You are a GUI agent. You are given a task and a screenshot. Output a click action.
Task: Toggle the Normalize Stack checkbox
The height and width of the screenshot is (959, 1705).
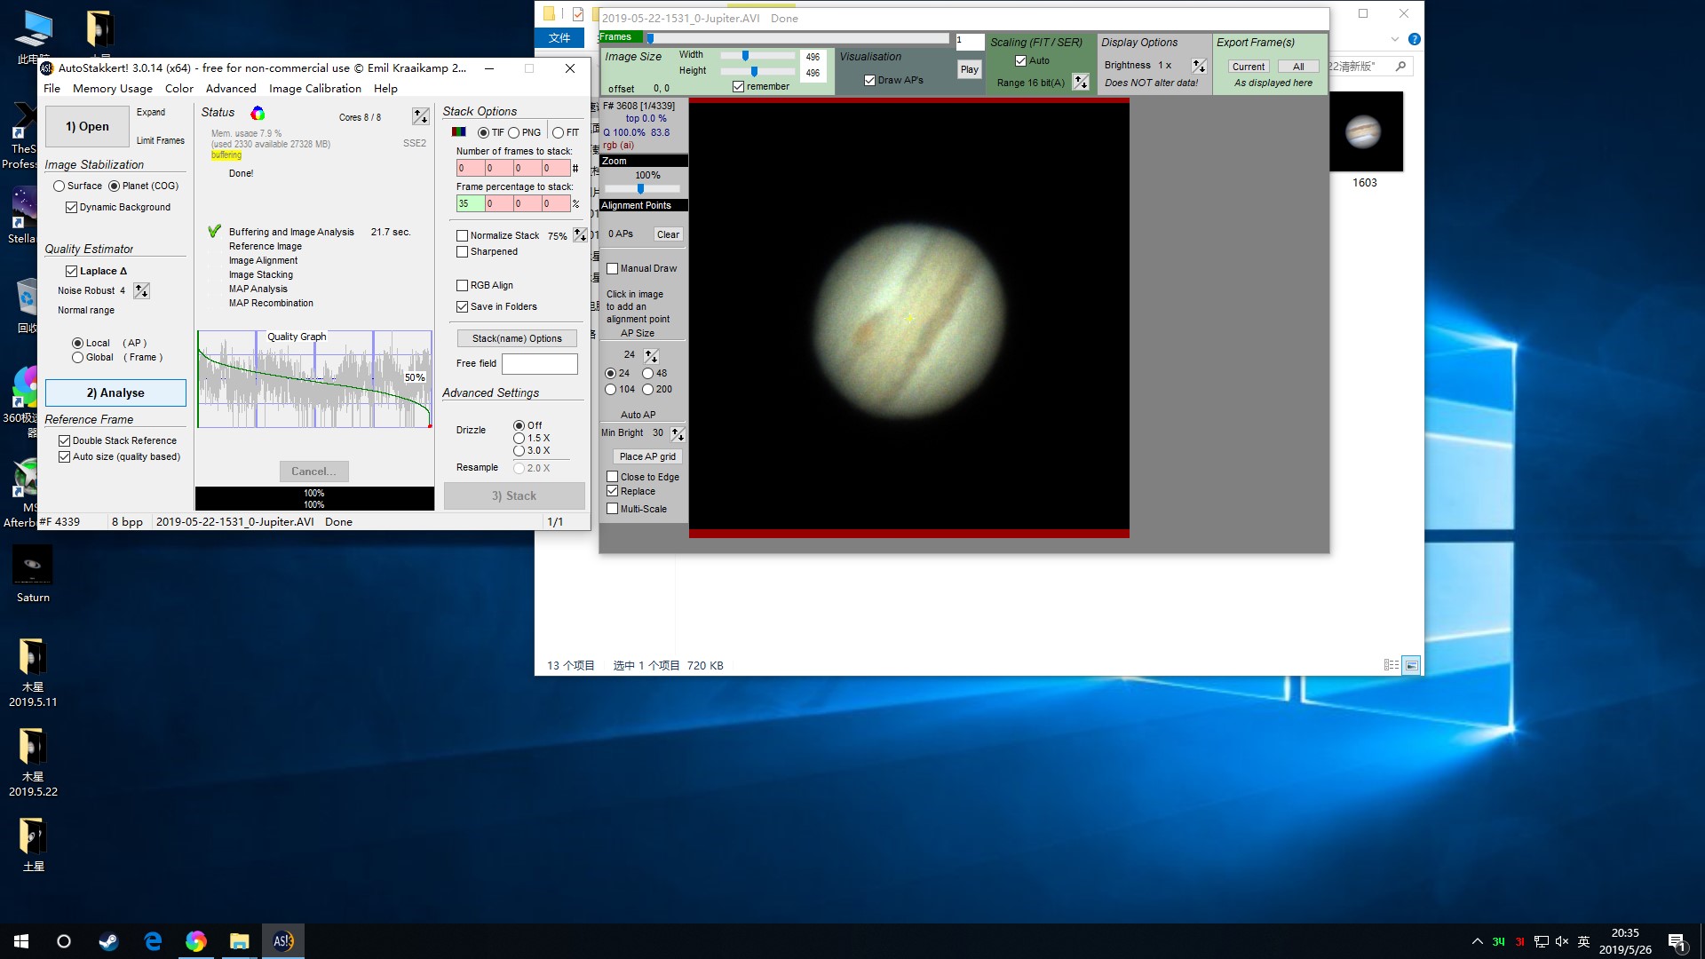[x=462, y=235]
